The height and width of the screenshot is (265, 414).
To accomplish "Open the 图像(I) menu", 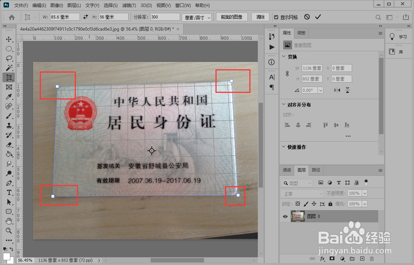I will click(56, 5).
